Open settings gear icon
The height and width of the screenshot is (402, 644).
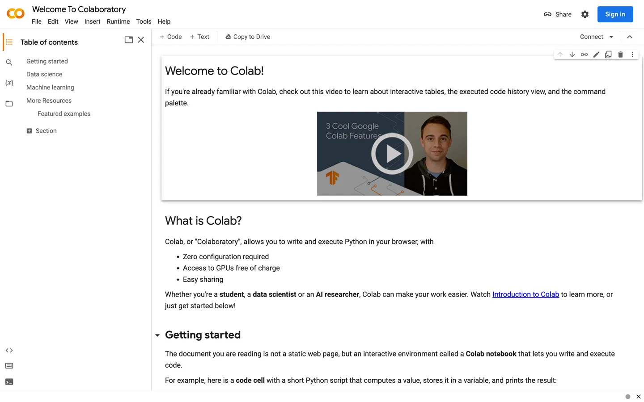(x=585, y=14)
